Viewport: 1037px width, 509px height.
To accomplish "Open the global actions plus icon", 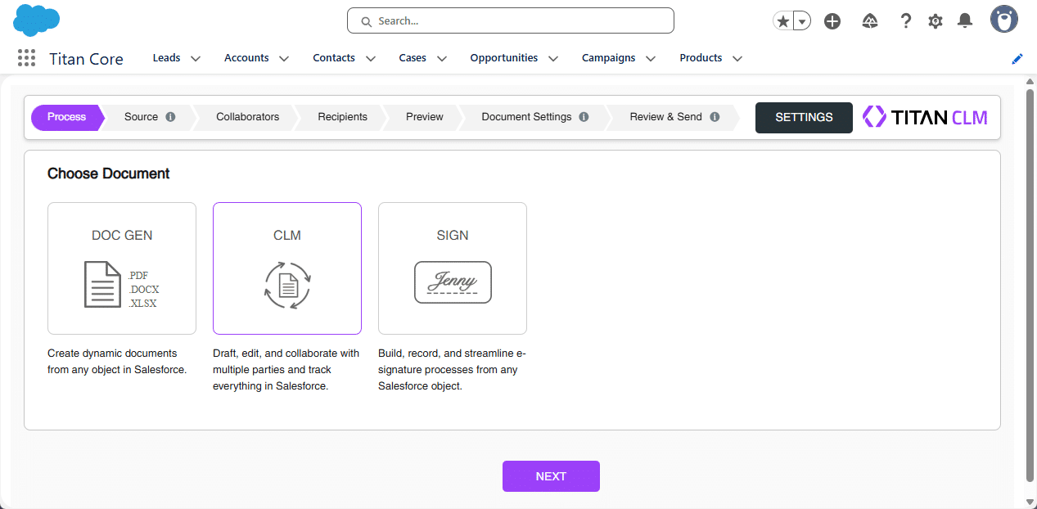I will point(832,20).
